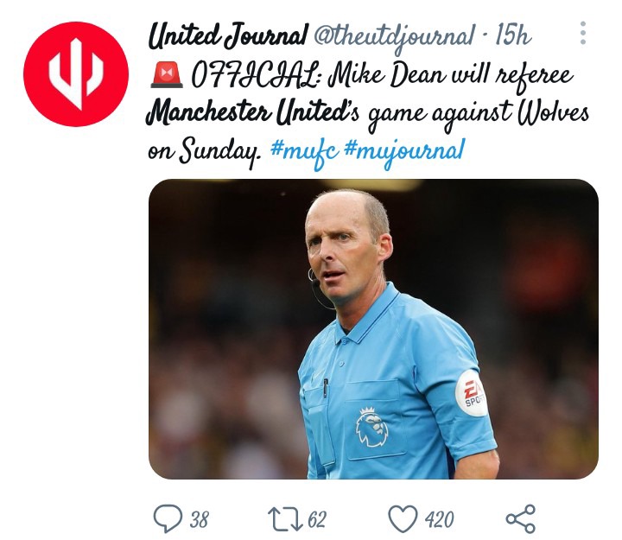Click the Premier League lion badge in photo

pos(371,426)
